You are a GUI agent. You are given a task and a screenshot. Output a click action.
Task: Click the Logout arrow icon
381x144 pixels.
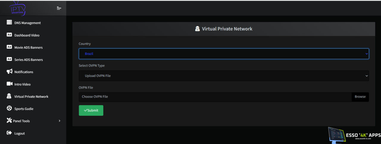click(9, 133)
